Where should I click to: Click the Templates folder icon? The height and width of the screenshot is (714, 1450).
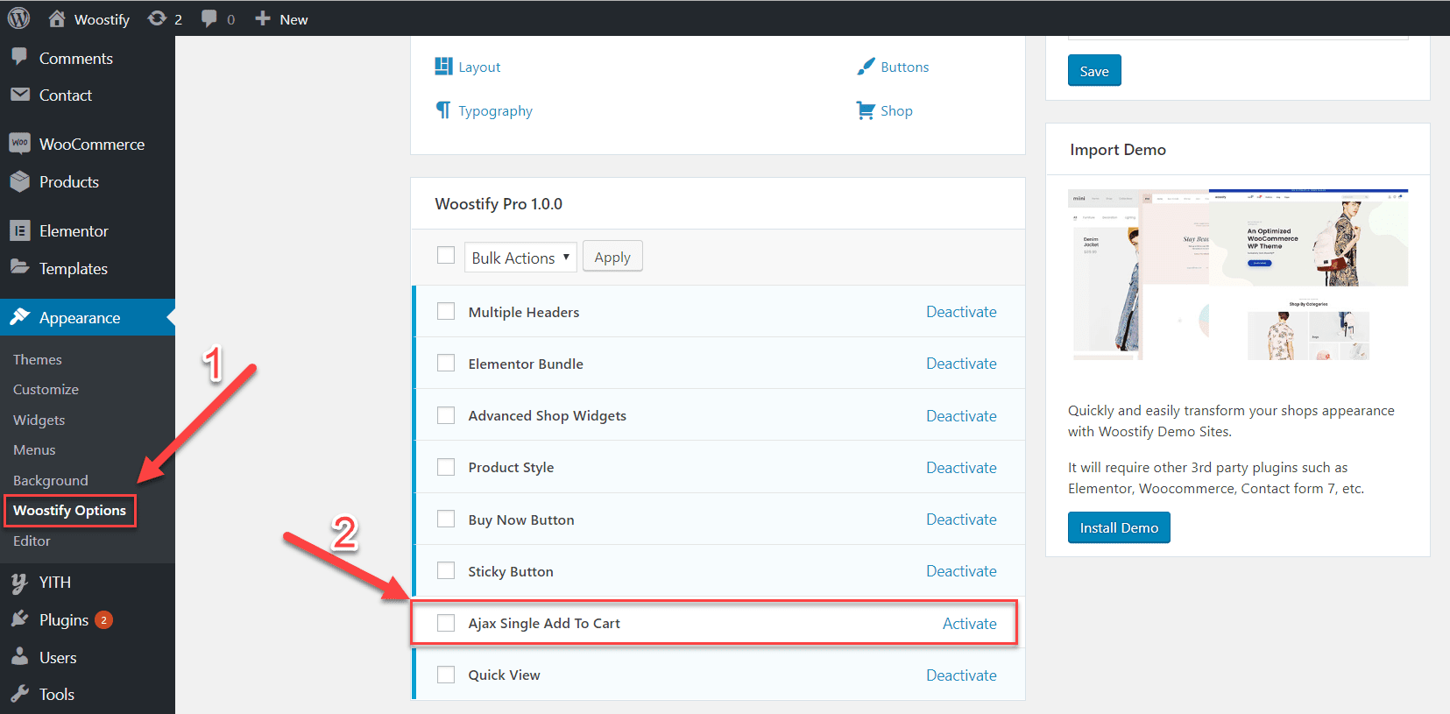20,266
